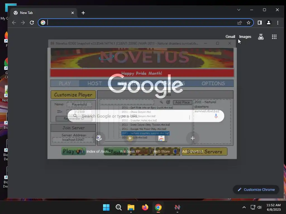Open a new tab with plus button

[x=83, y=13]
